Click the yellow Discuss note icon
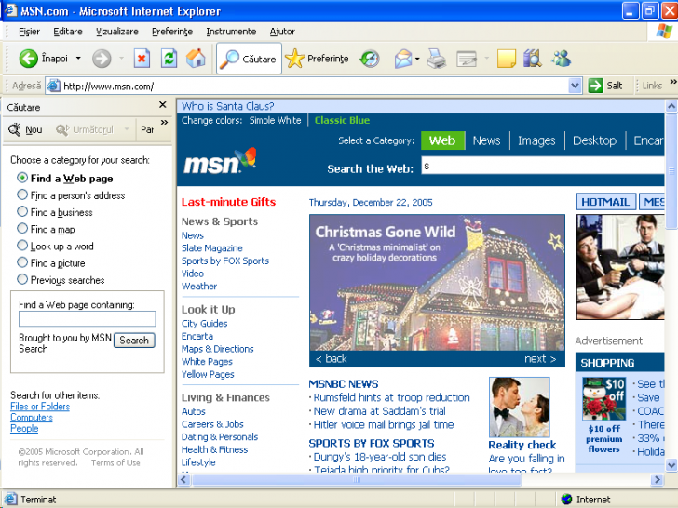 point(506,59)
